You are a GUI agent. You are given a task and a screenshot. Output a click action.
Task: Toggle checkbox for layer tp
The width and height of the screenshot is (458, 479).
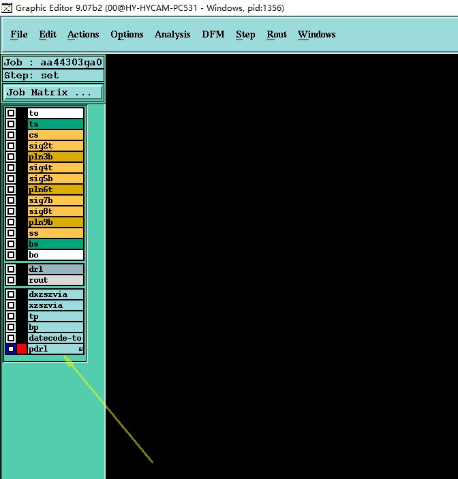click(x=11, y=316)
